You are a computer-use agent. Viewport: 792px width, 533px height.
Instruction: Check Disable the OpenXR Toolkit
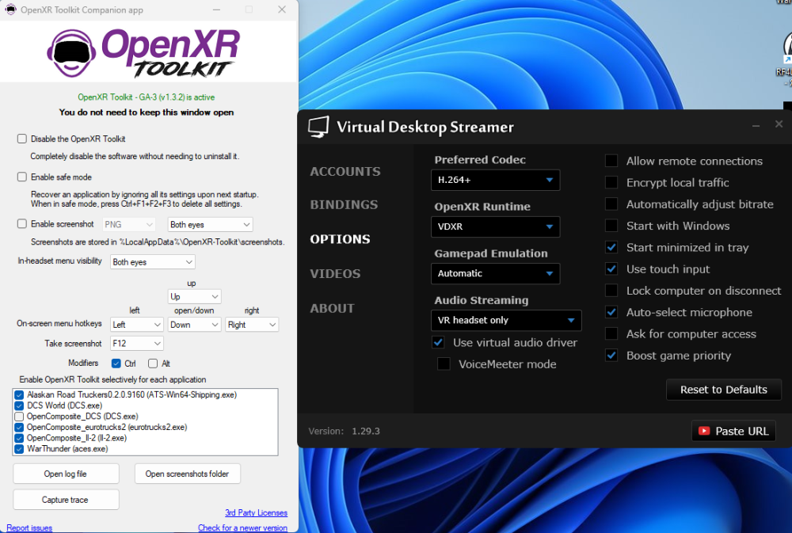click(21, 139)
